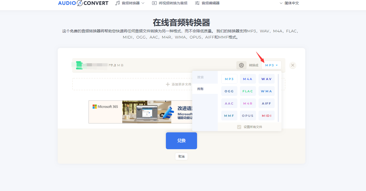Screen dimensions: 366x191
Task: Click the 取消 cancel button
Action: (181, 156)
